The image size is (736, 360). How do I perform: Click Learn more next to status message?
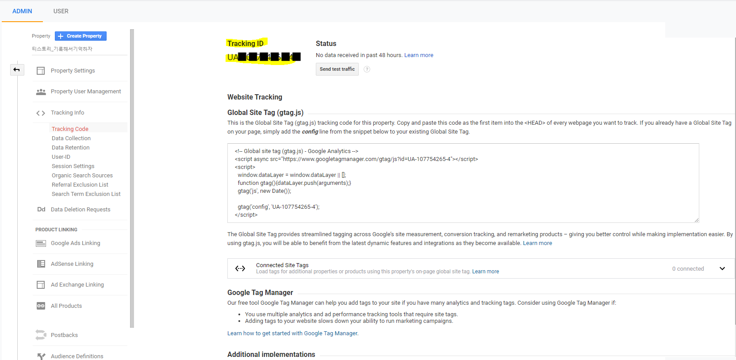[x=419, y=55]
